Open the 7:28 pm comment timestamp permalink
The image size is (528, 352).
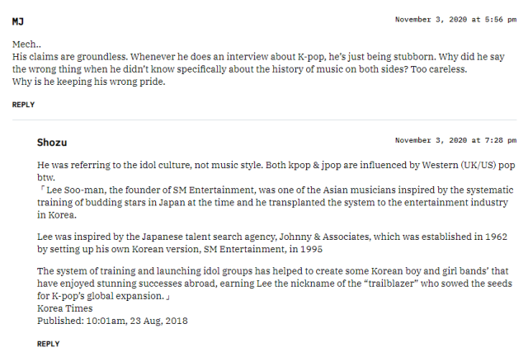click(455, 141)
